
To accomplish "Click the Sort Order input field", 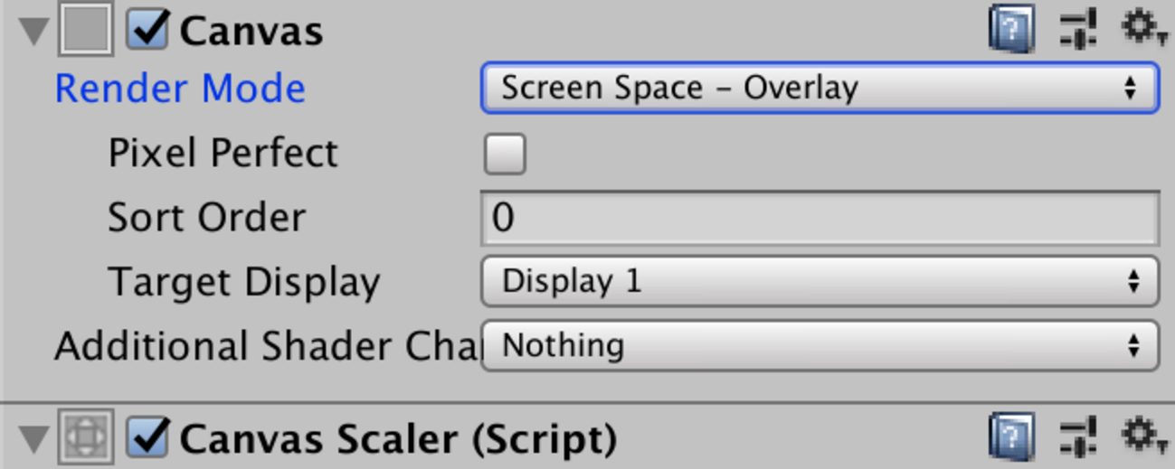I will pos(819,218).
